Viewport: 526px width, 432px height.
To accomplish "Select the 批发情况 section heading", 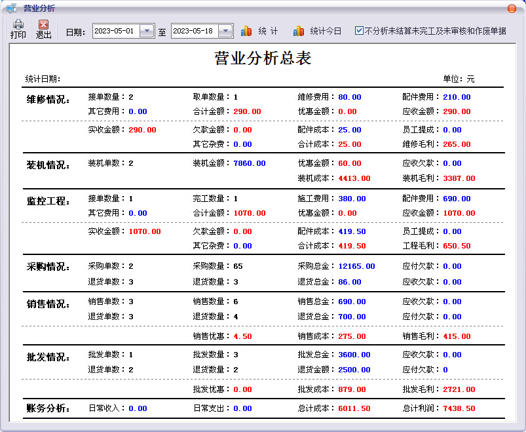I will click(48, 357).
